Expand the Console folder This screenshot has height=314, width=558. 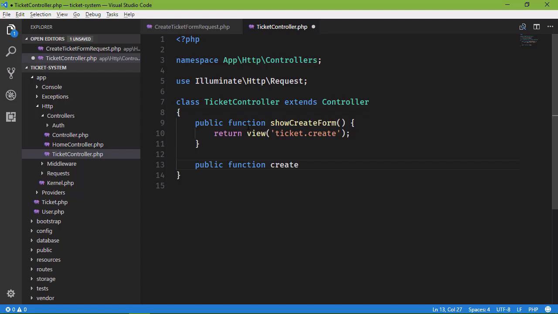pos(37,87)
